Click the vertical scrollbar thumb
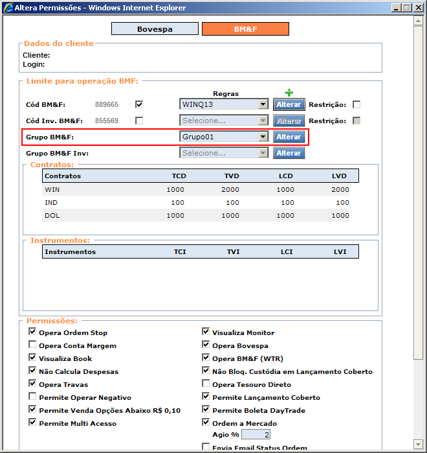 click(418, 192)
